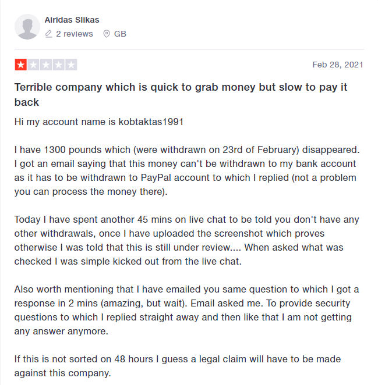This screenshot has width=378, height=385.
Task: Click the pencil icon beside review count
Action: (x=49, y=34)
